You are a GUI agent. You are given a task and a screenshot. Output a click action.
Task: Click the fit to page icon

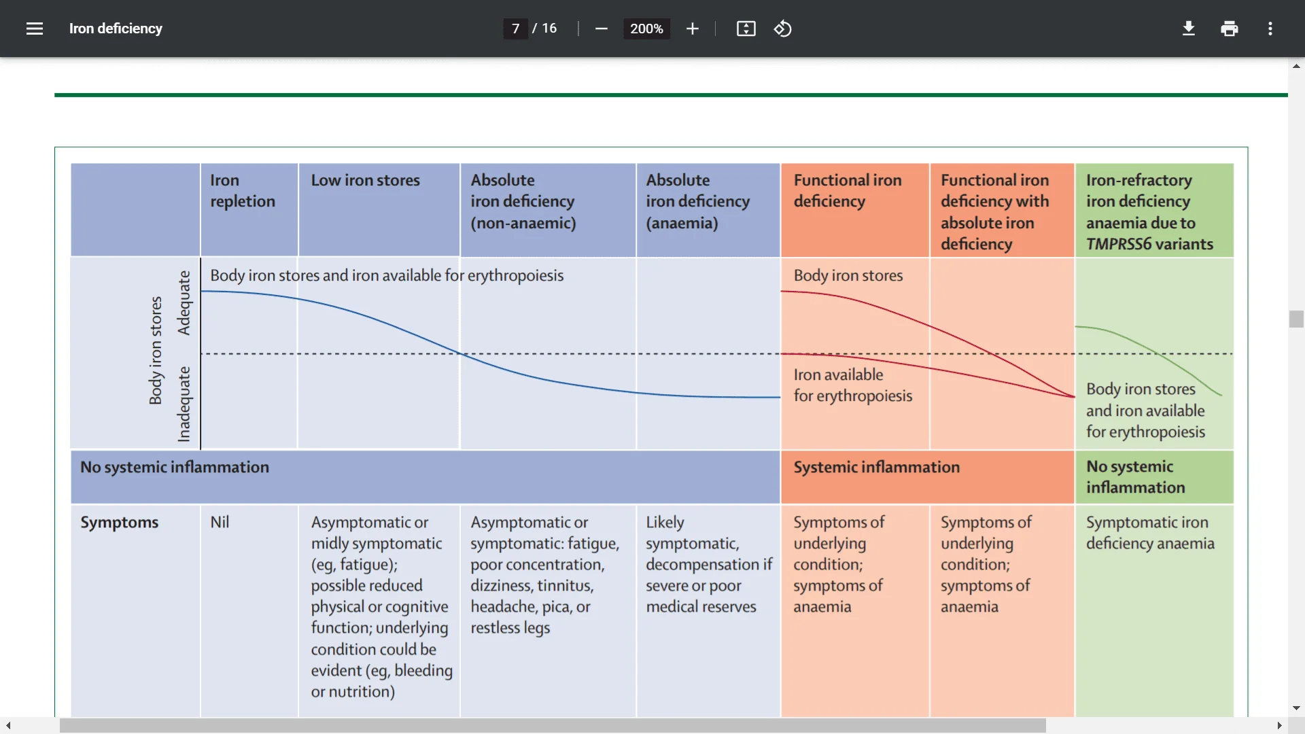pyautogui.click(x=746, y=29)
